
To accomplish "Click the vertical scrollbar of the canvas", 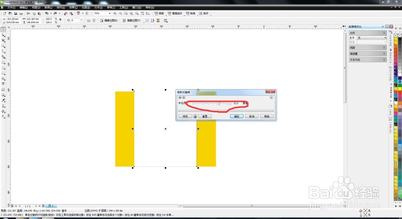I will coord(345,68).
